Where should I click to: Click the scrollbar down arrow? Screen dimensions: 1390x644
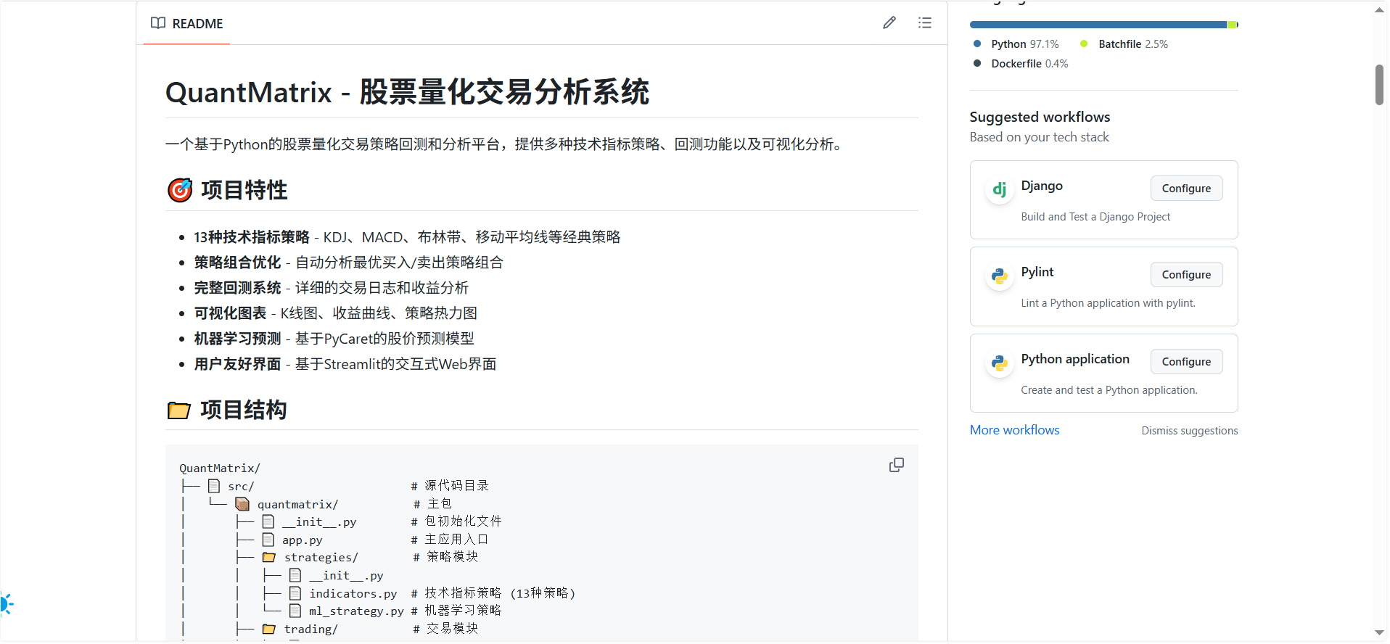click(x=1379, y=633)
